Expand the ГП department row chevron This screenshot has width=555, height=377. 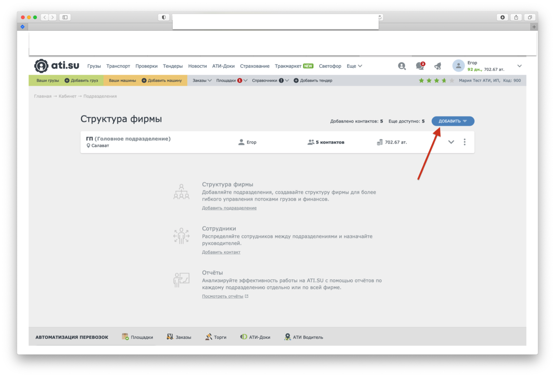point(451,142)
